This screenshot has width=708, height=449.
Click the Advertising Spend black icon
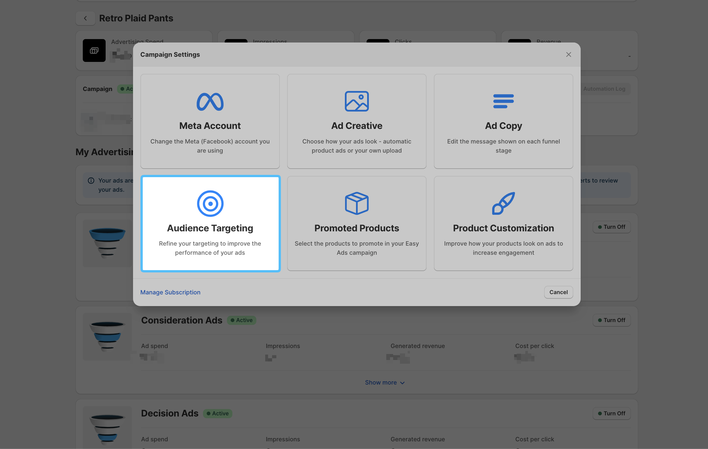coord(94,50)
